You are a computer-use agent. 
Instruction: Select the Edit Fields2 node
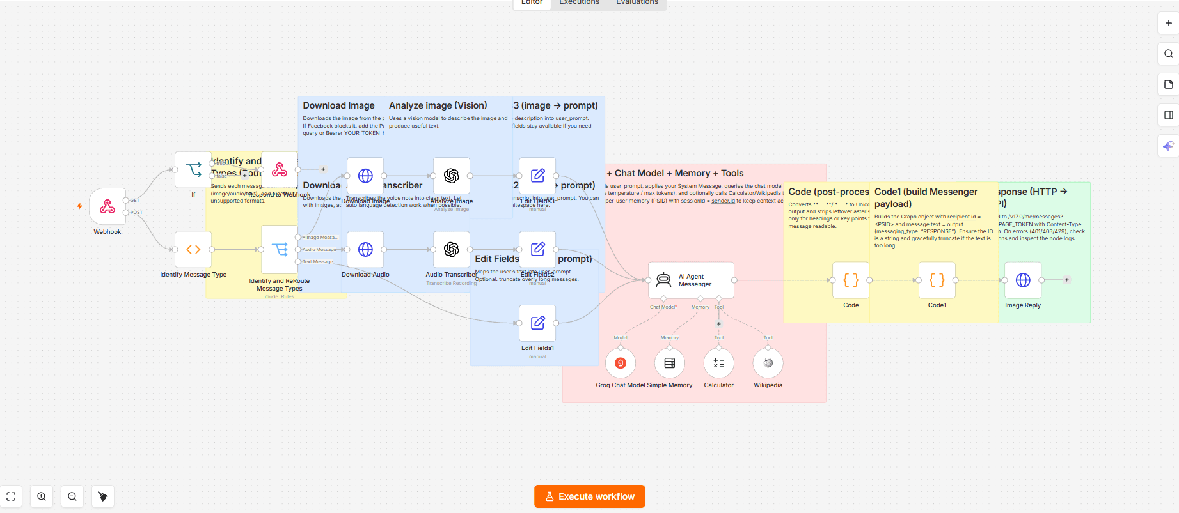tap(537, 249)
